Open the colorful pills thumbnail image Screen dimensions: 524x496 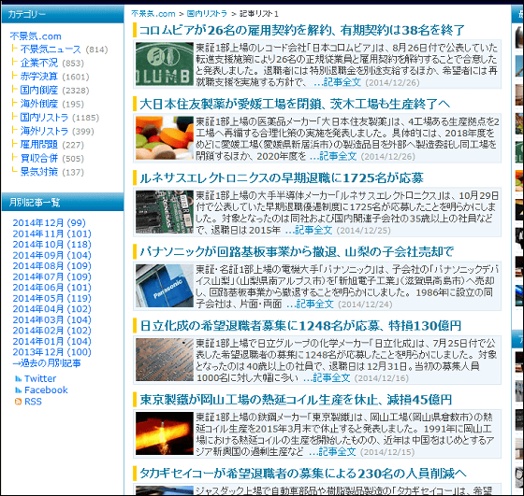165,137
